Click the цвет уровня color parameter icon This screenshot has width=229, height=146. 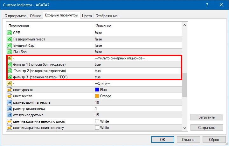pos(9,90)
